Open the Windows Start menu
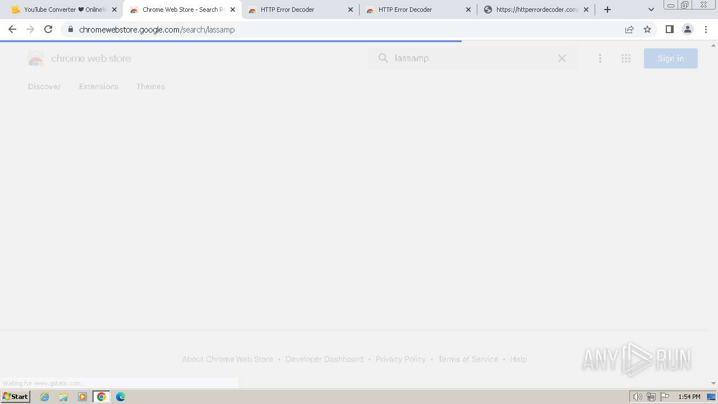The image size is (718, 404). [15, 397]
